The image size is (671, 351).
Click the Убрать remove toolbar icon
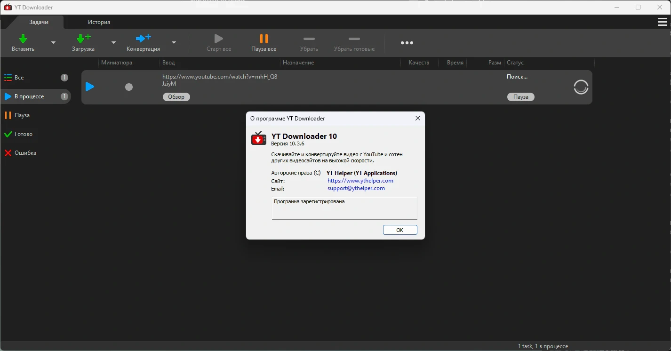click(x=309, y=39)
